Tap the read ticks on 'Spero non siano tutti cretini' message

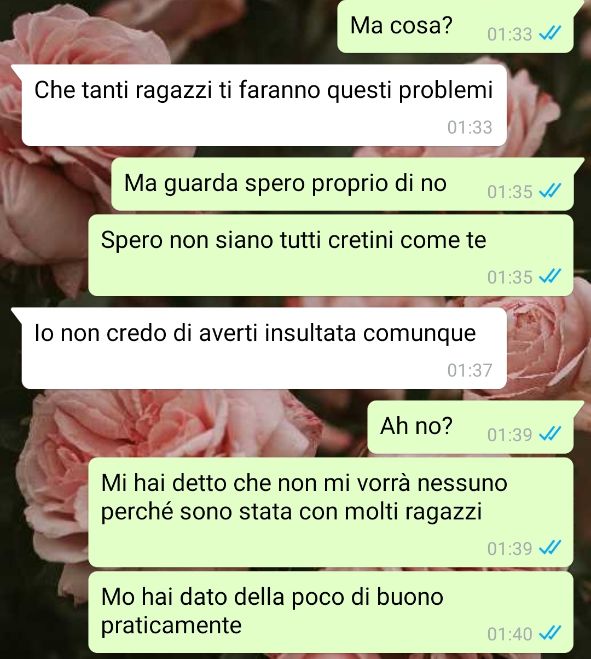pyautogui.click(x=549, y=278)
